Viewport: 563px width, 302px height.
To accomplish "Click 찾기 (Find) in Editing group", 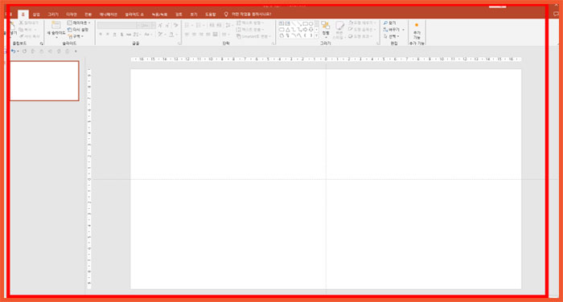I will pos(389,22).
